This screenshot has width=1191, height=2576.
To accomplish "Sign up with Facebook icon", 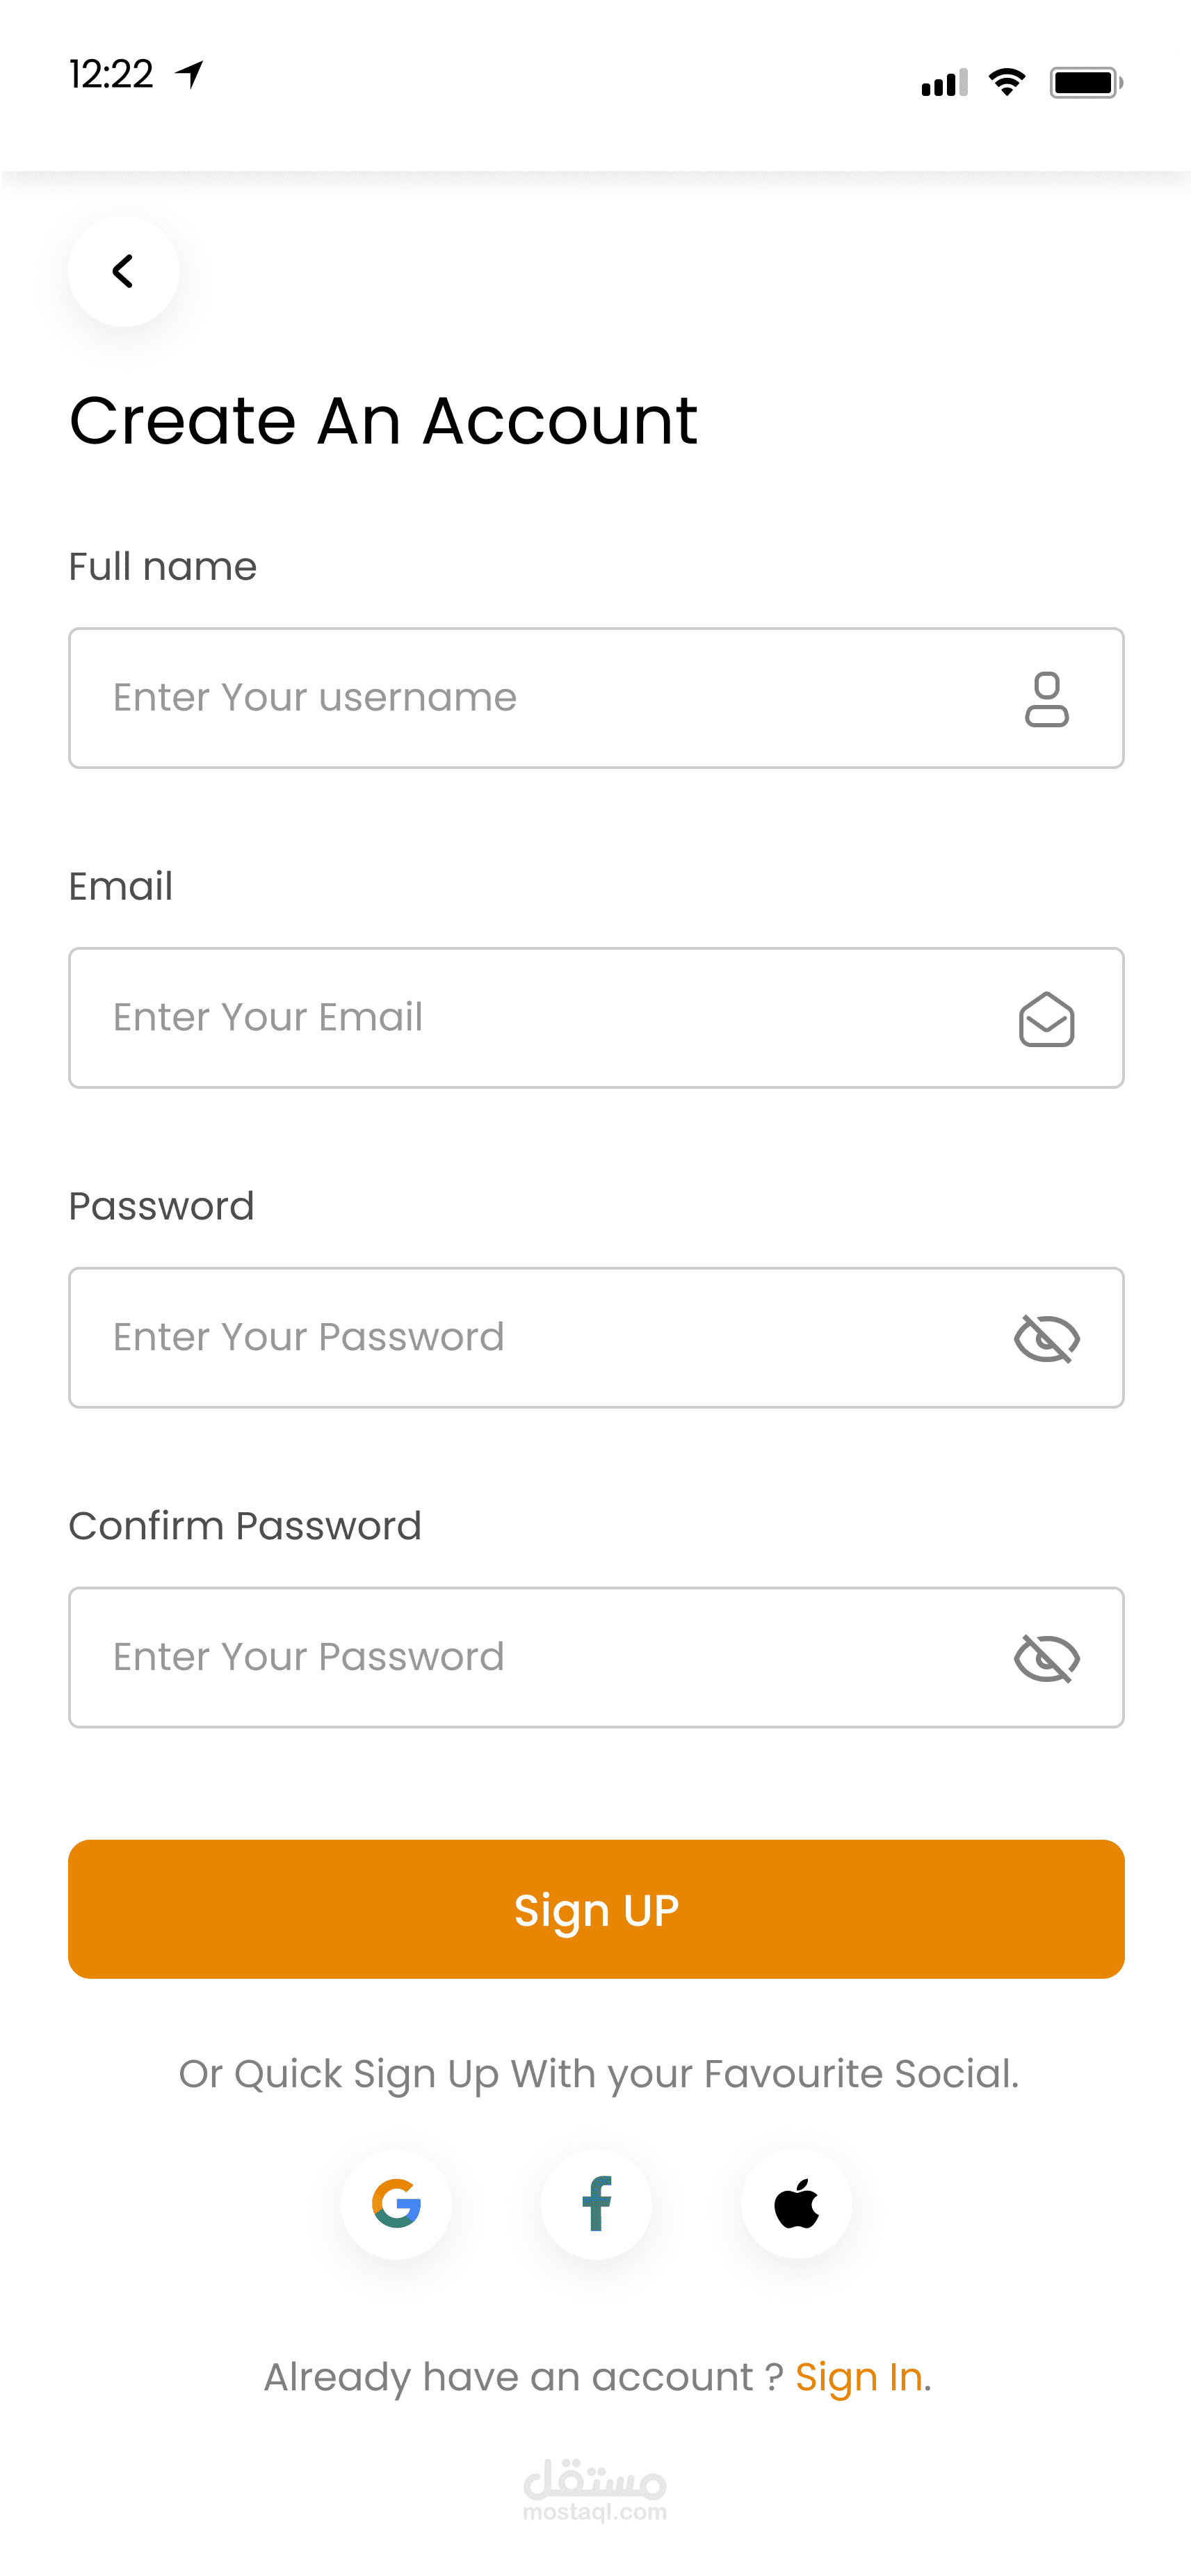I will click(596, 2204).
